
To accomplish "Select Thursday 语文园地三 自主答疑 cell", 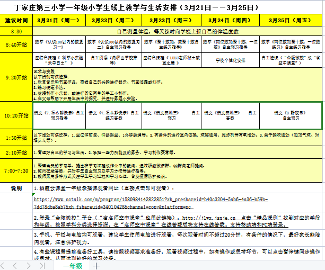I will click(x=230, y=115).
